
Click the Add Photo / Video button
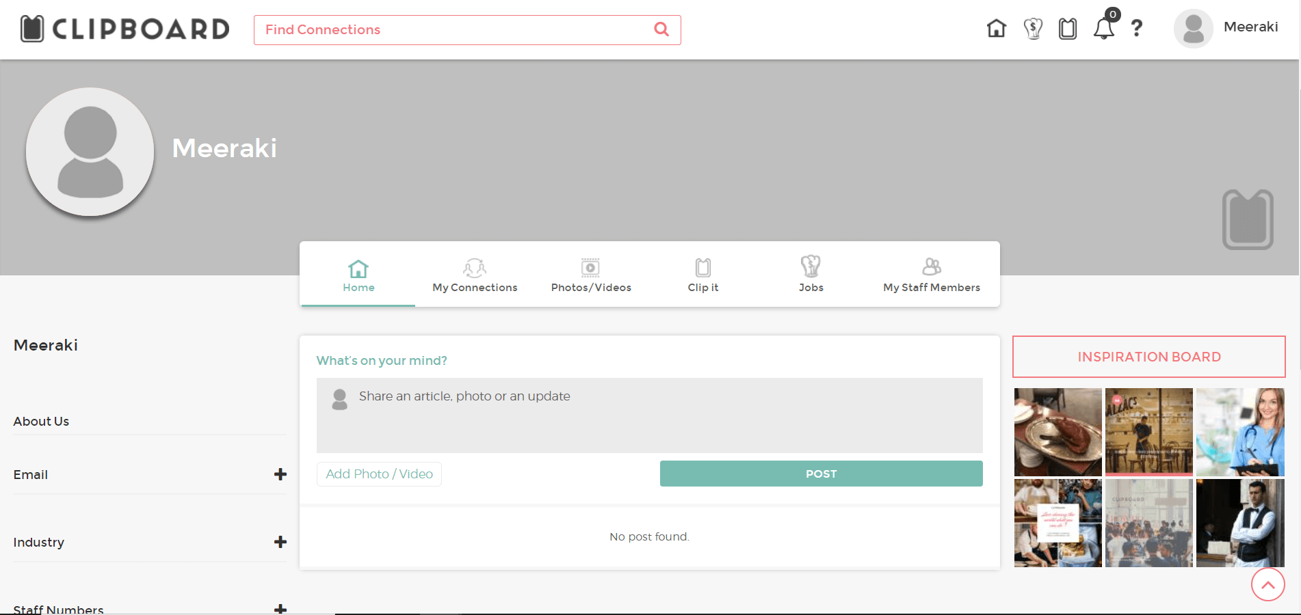(x=379, y=474)
